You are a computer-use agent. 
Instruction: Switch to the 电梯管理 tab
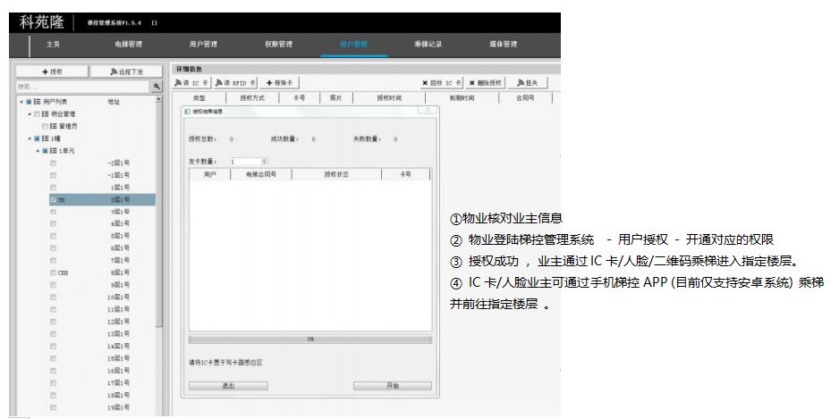128,43
